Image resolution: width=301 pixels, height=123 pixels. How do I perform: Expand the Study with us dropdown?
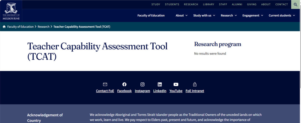204,16
